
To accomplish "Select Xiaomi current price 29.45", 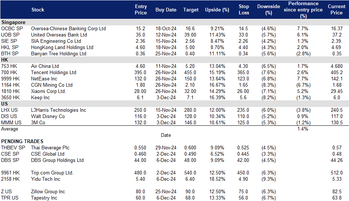I will tap(336, 91).
